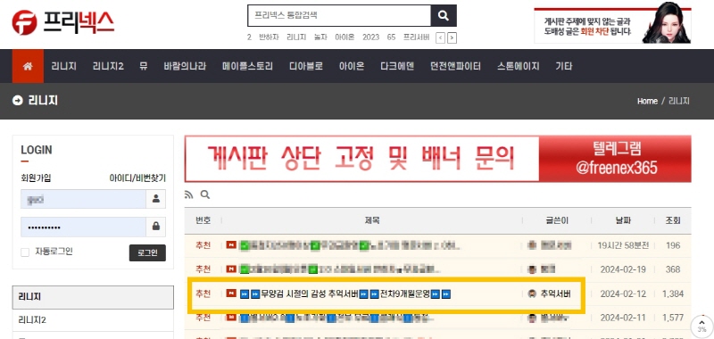Select 다크에덴 in the navigation bar
Image resolution: width=714 pixels, height=339 pixels.
[397, 66]
